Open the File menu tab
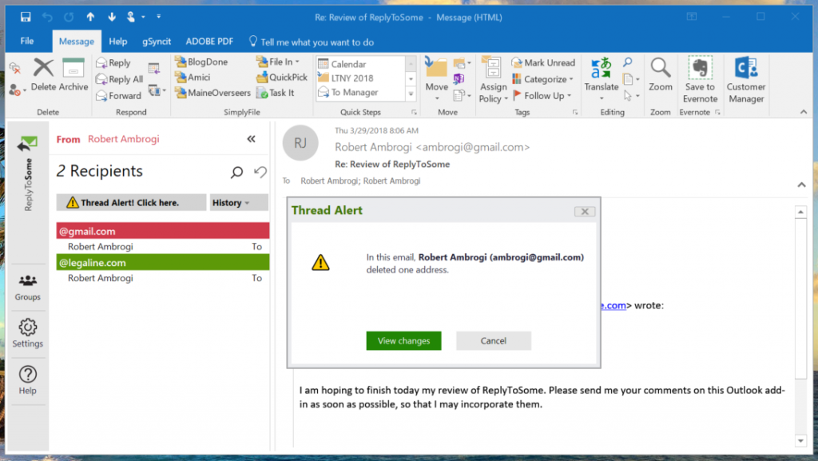 point(27,42)
